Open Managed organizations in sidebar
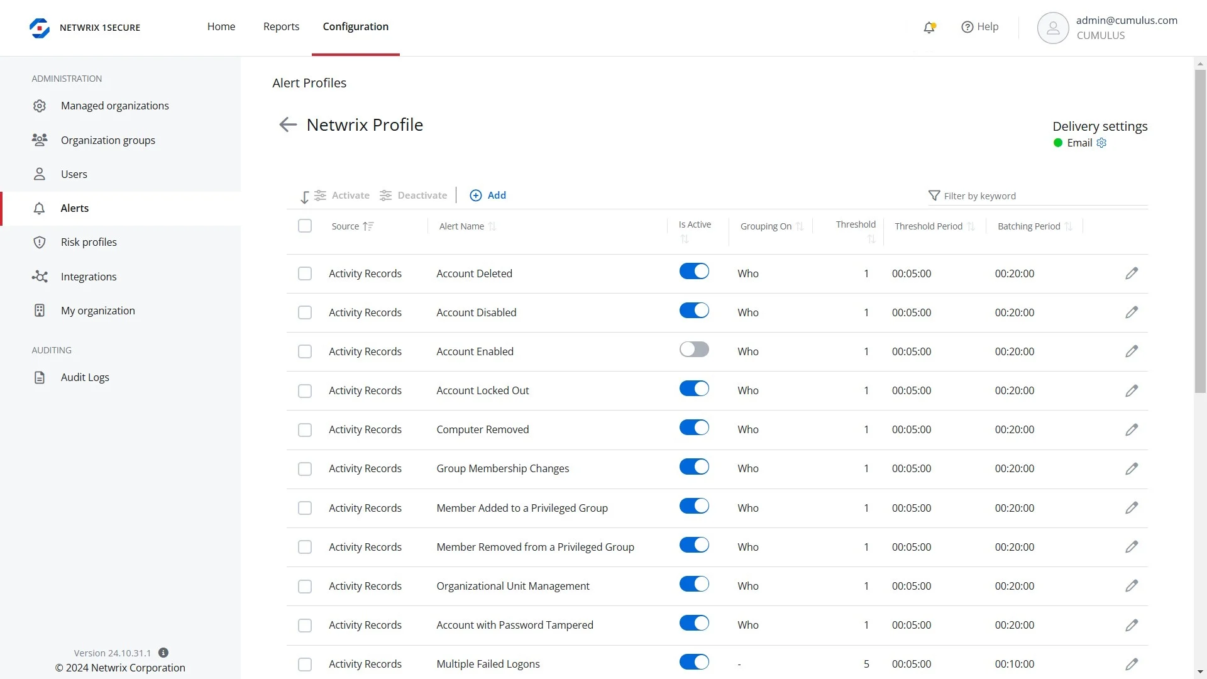 point(121,106)
